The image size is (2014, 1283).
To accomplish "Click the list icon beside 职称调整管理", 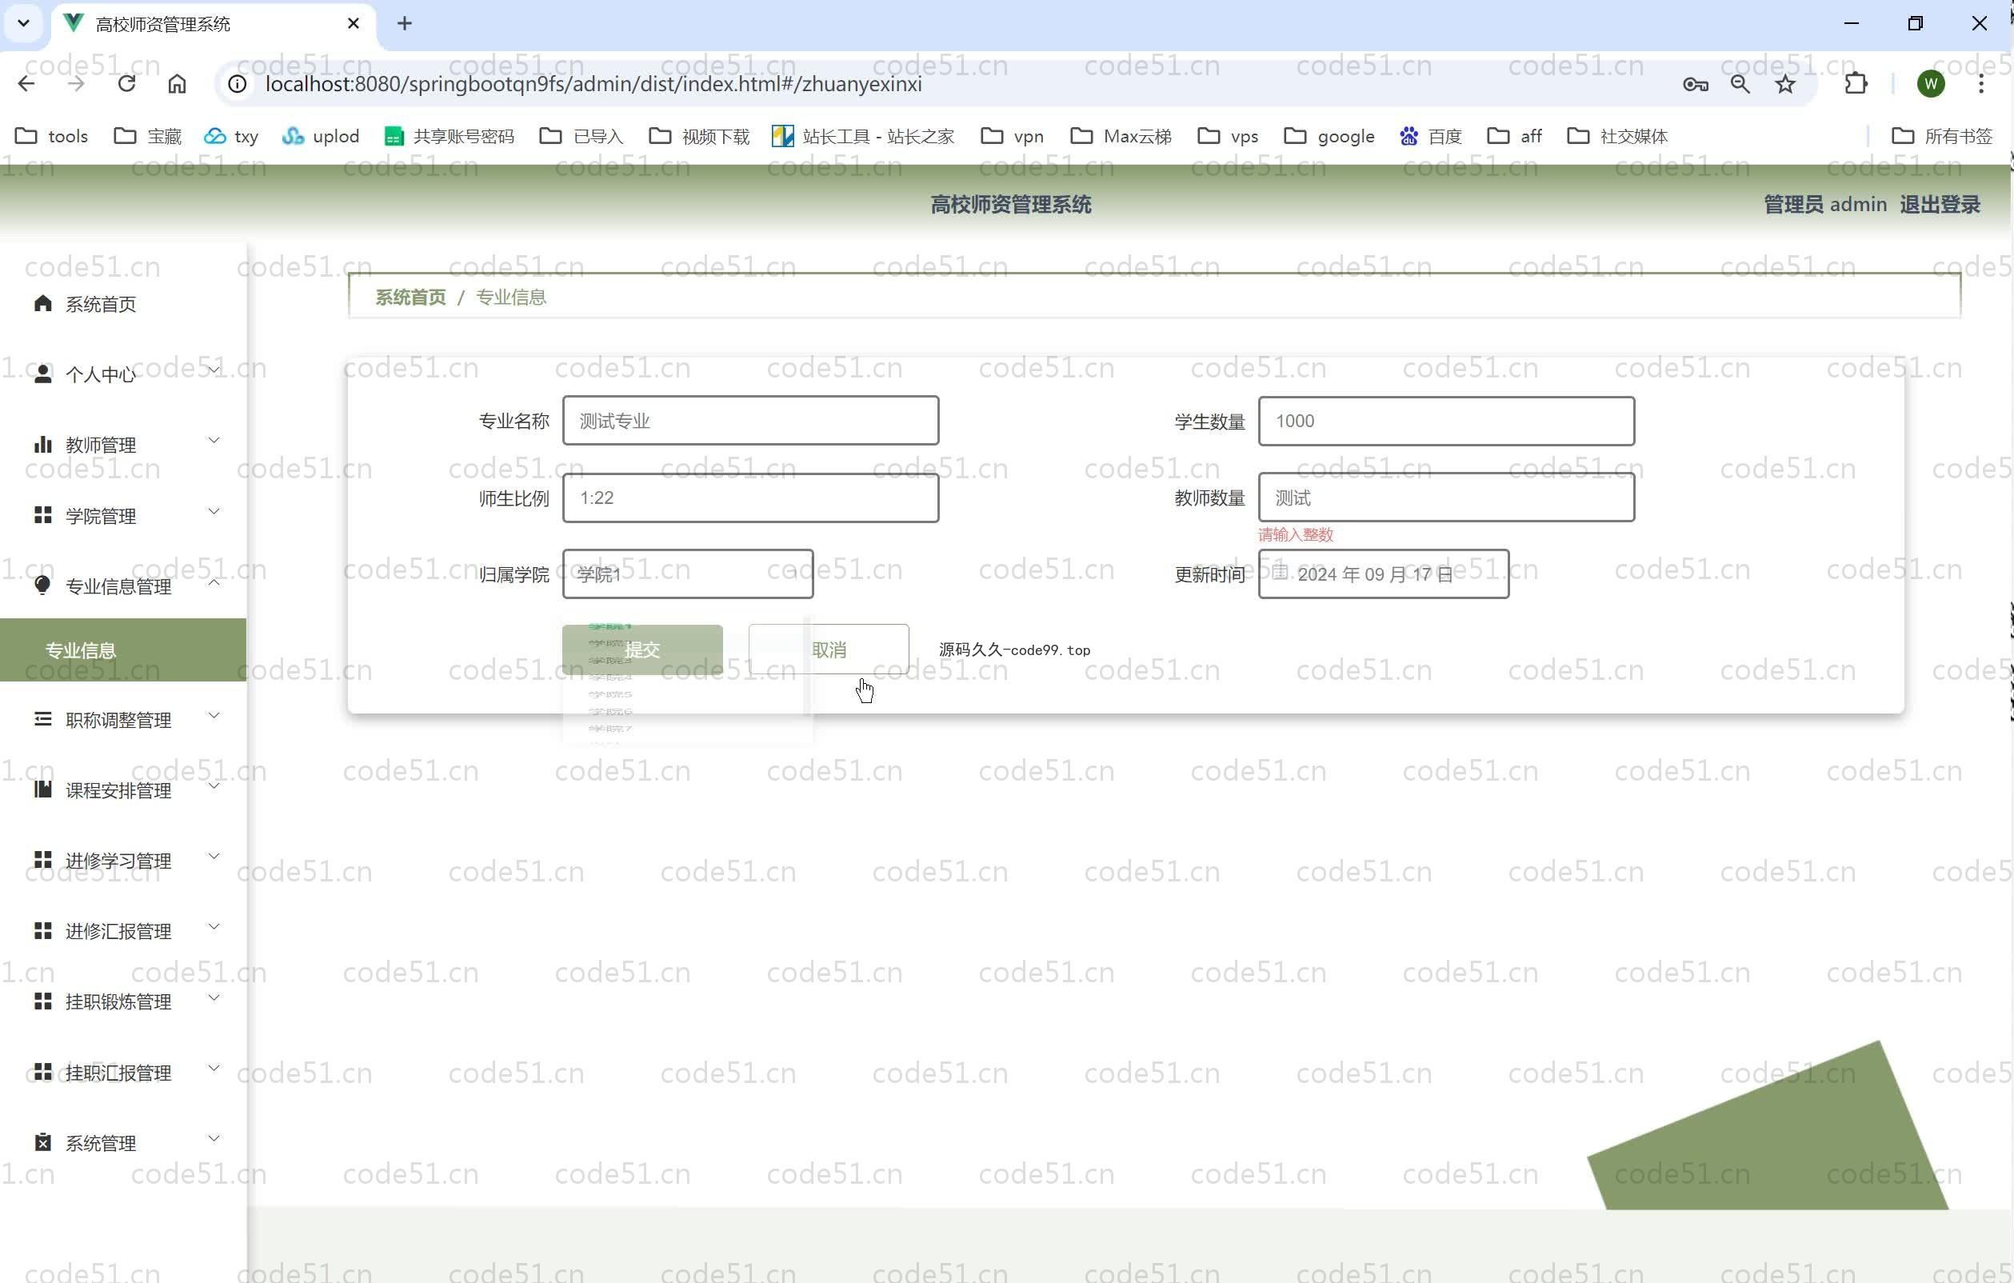I will coord(42,719).
